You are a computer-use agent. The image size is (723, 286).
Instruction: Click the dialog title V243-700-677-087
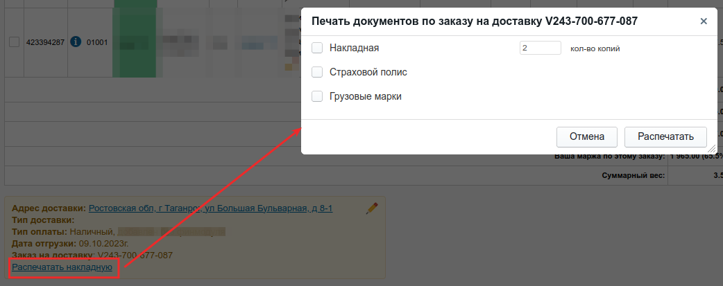[x=475, y=21]
